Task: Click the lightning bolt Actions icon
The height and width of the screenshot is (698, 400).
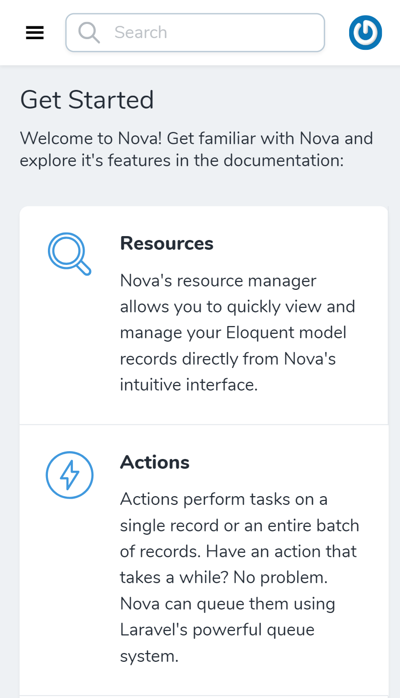Action: 69,475
